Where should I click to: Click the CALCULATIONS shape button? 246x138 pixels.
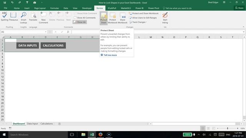point(53,46)
